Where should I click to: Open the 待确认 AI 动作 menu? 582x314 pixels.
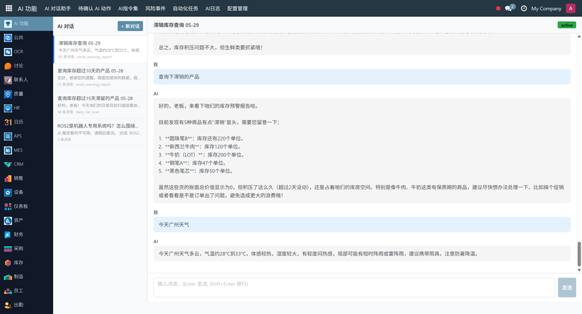[95, 8]
